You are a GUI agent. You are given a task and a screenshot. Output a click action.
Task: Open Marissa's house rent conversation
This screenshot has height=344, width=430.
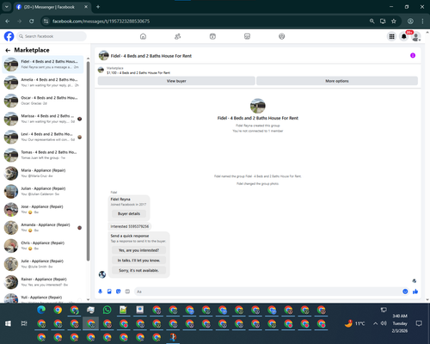pos(43,119)
